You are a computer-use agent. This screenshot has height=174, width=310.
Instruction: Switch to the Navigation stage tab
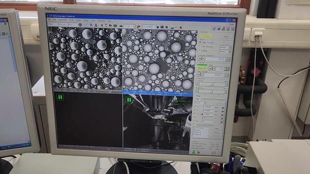coord(220,100)
